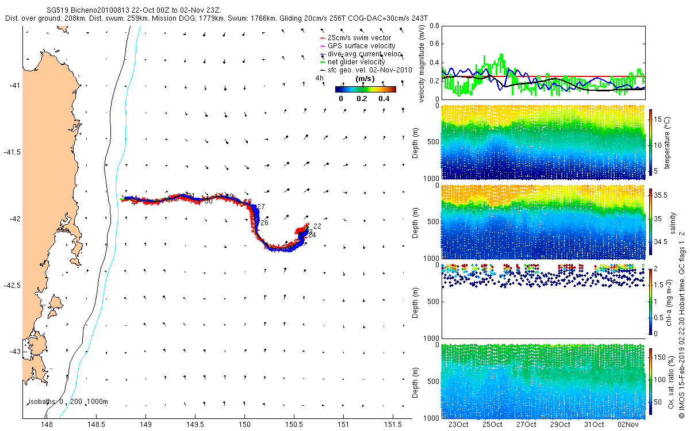Click the temperature depth section plot
The image size is (690, 431).
(x=543, y=143)
